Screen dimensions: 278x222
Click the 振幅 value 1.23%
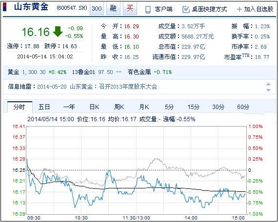[x=262, y=27]
